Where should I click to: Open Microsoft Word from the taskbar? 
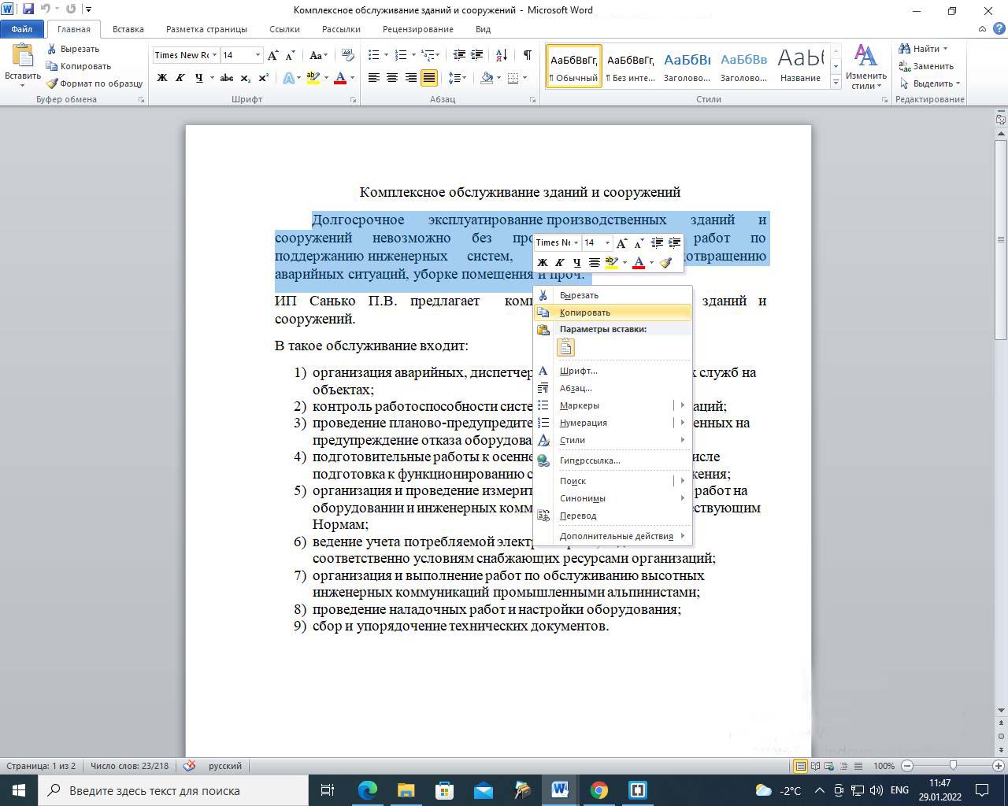click(560, 790)
